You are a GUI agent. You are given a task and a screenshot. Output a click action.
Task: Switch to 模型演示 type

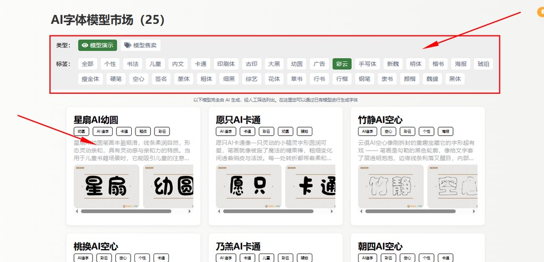click(98, 46)
